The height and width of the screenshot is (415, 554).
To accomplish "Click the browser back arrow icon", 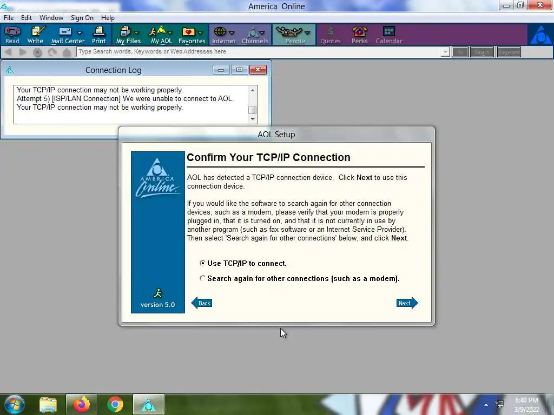I will coord(9,52).
